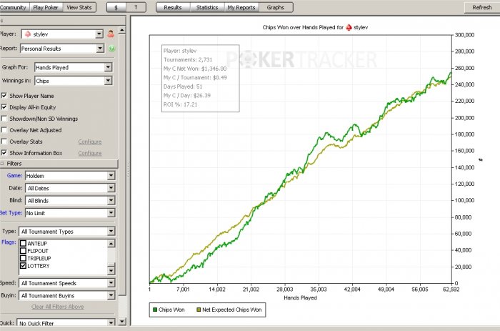
Task: Open the My Reports tab
Action: [241, 7]
